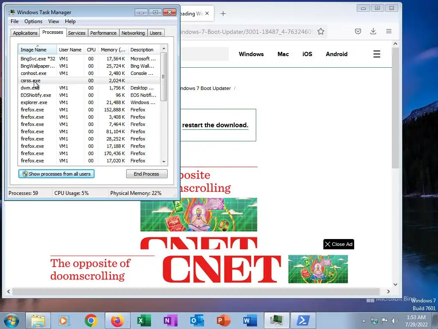Viewport: 438px width, 329px height.
Task: Select EOSNotify.exe process row
Action: [x=89, y=95]
